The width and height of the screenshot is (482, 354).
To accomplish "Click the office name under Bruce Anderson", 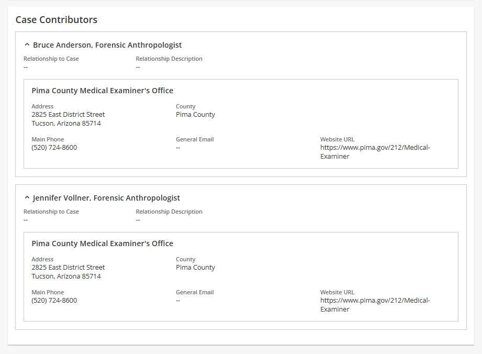I will click(x=102, y=91).
